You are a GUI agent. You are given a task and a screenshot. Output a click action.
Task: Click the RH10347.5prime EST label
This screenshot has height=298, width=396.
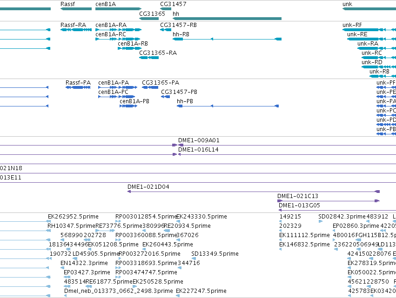72,226
